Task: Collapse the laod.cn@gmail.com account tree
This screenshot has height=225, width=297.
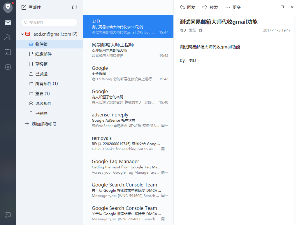Action: coord(22,34)
